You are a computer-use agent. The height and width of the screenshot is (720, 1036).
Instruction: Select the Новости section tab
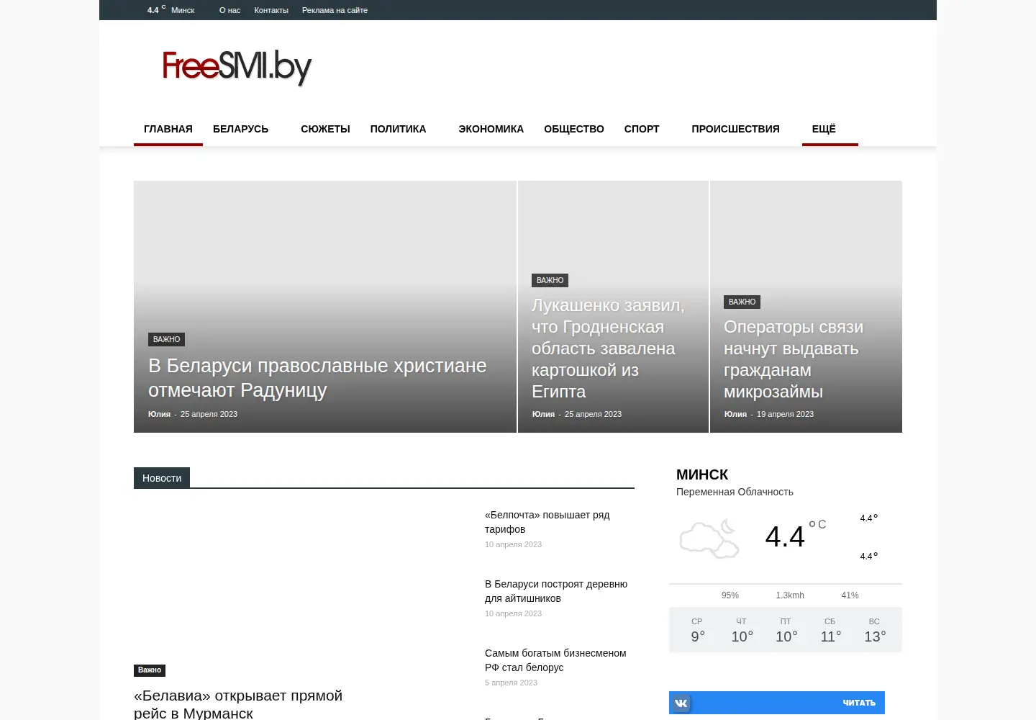point(162,478)
